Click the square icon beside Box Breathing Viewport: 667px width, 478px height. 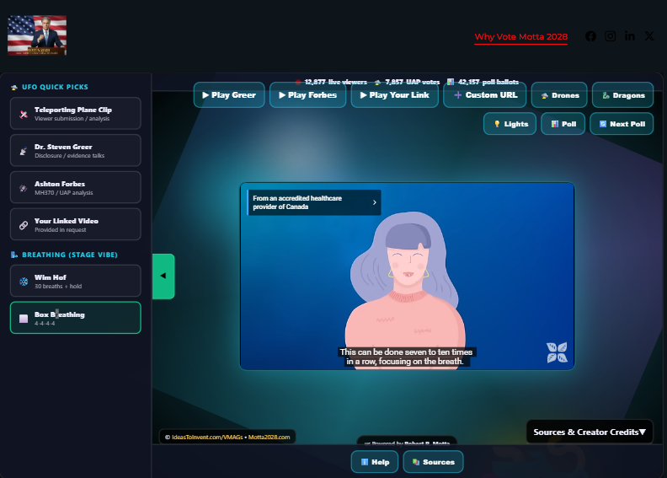[24, 319]
